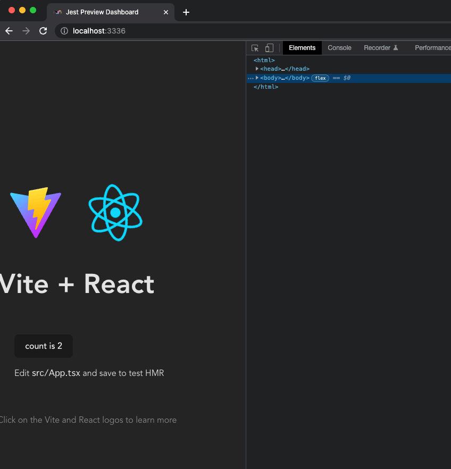Open the Performance tab
The image size is (451, 469).
432,48
